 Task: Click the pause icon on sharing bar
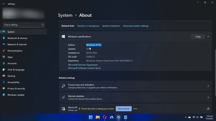coord(79,109)
